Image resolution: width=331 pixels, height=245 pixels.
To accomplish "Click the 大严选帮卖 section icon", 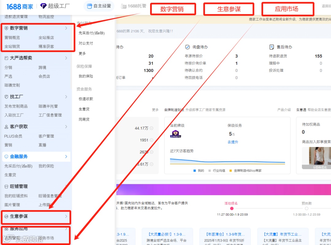I will [x=6, y=58].
